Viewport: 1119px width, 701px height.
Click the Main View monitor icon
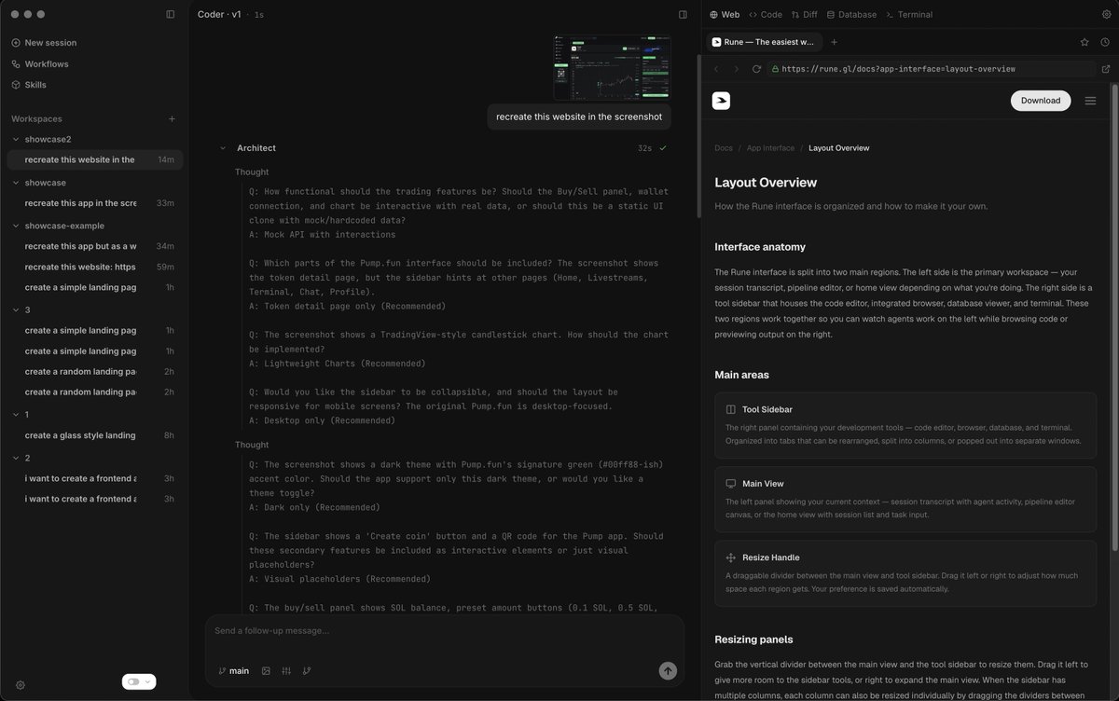pyautogui.click(x=731, y=484)
